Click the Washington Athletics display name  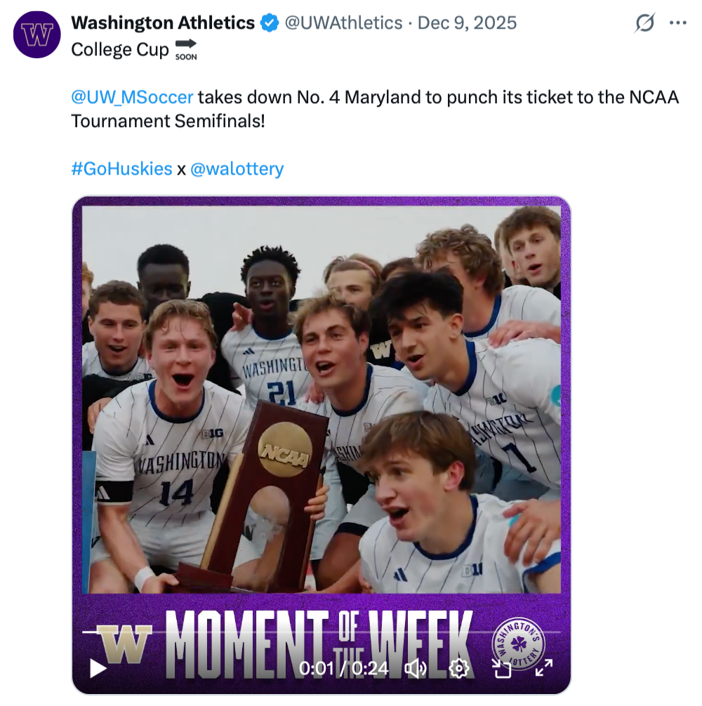[163, 23]
